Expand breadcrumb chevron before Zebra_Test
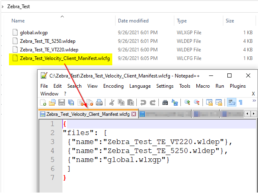The image size is (258, 195). click(2, 7)
